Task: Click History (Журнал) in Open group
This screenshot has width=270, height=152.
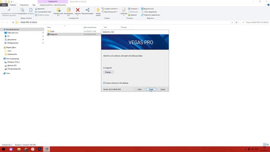Action: coord(132,15)
